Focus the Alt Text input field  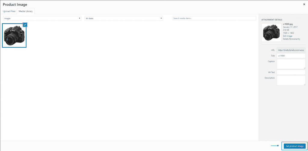(x=291, y=72)
